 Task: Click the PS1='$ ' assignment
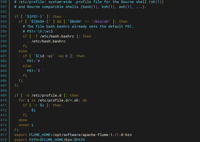pos(35,71)
